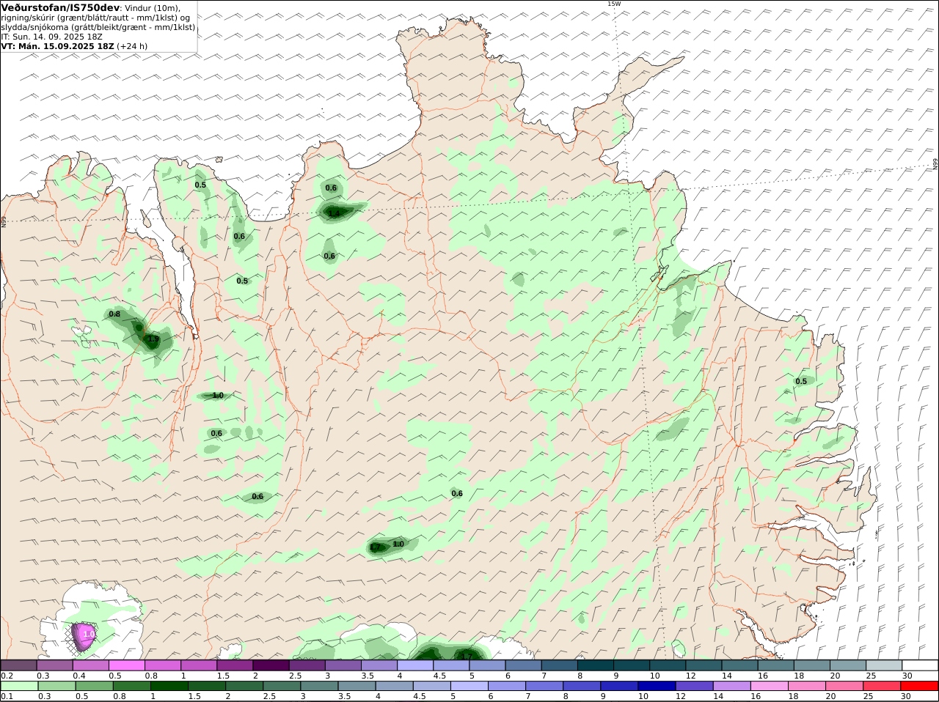Image resolution: width=939 pixels, height=702 pixels.
Task: Click the pink swatch between 18 and 20 in the bottom legend row
Action: (808, 686)
